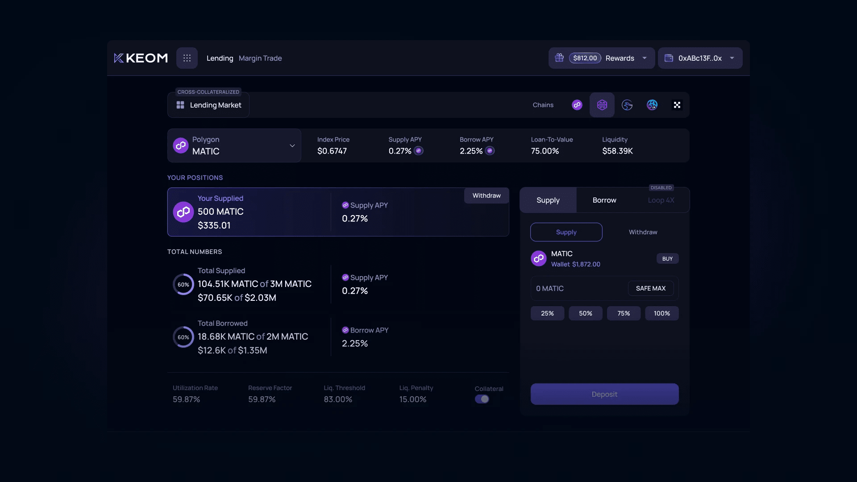Click the Polygon icon next to Total Supplied Supply APY
Viewport: 857px width, 482px height.
[345, 278]
